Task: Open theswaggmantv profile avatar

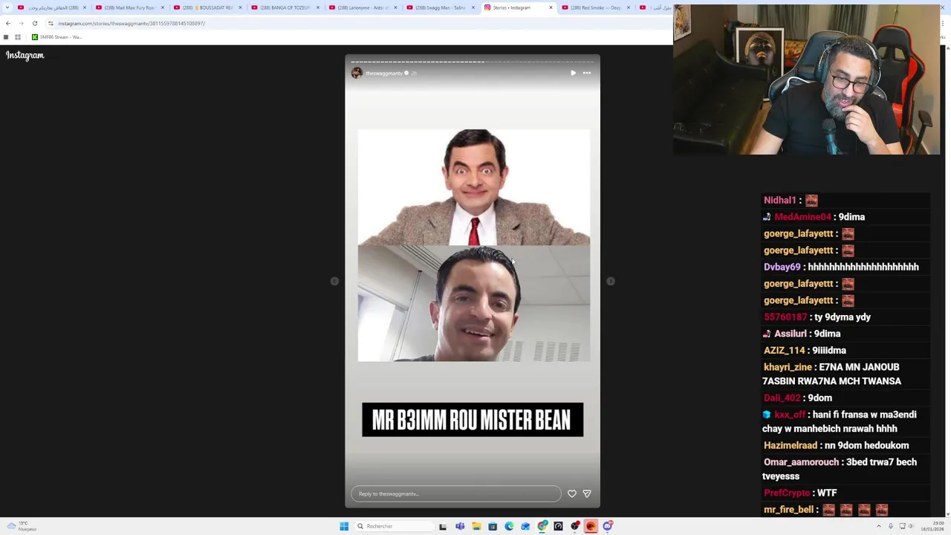Action: (x=357, y=73)
